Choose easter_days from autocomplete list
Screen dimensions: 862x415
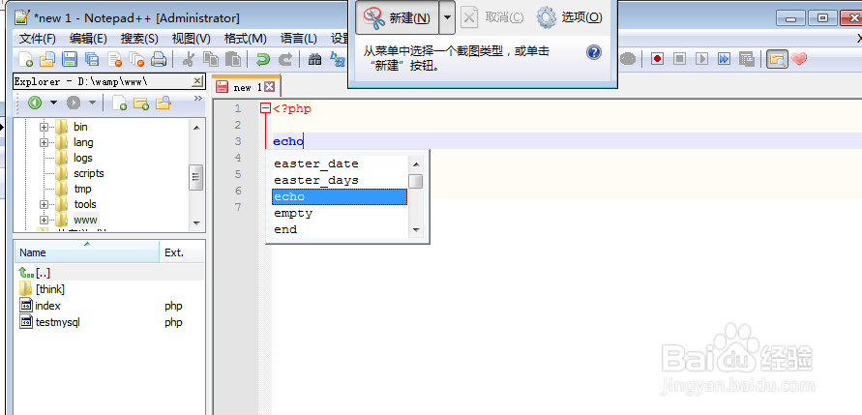(x=340, y=180)
